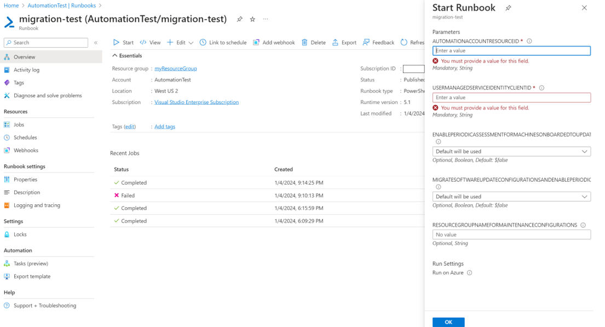The image size is (605, 327).
Task: Collapse the Essentials section chevron
Action: click(114, 55)
